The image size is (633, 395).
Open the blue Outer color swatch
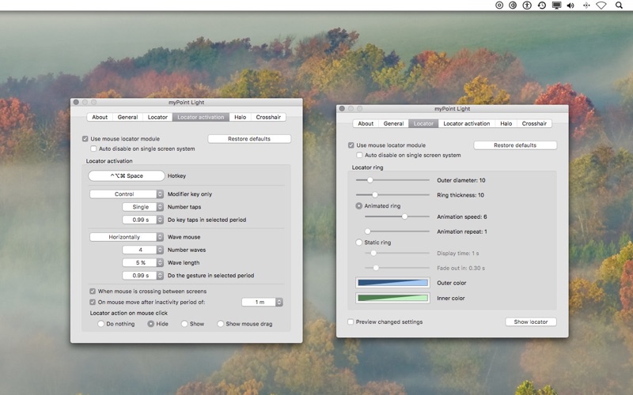392,283
